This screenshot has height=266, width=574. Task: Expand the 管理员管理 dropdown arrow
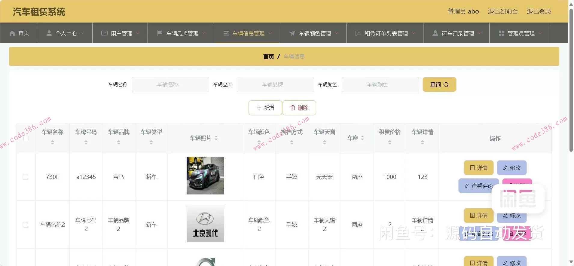click(x=540, y=33)
